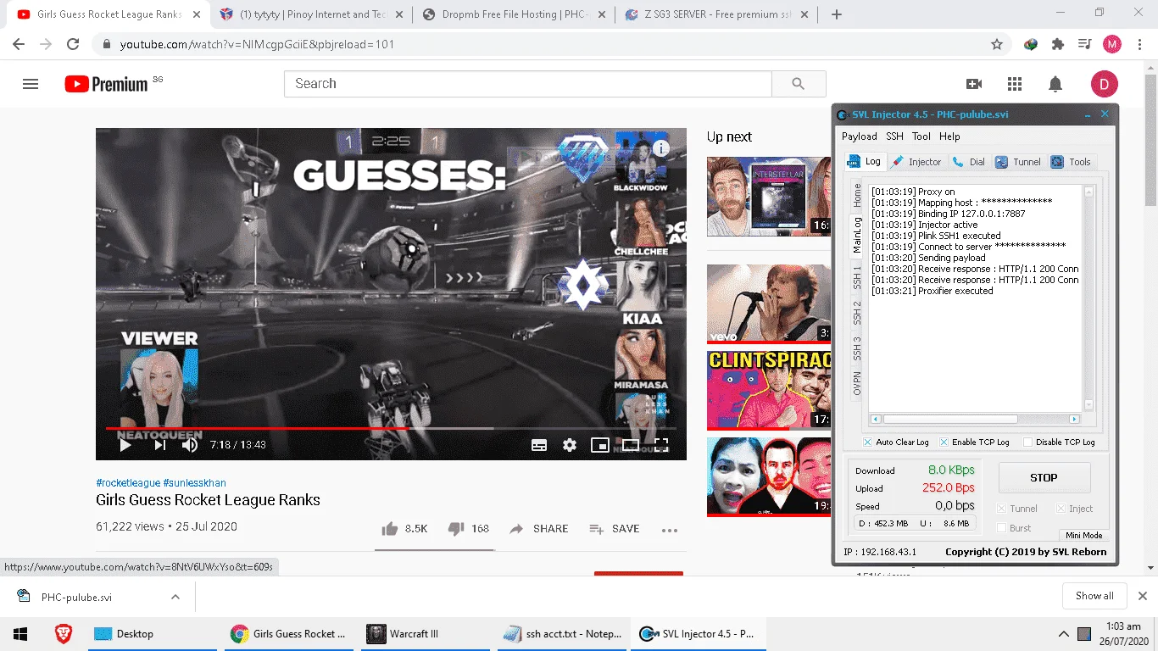Open #sunlesskhan hashtag link
The height and width of the screenshot is (651, 1158).
click(x=195, y=483)
